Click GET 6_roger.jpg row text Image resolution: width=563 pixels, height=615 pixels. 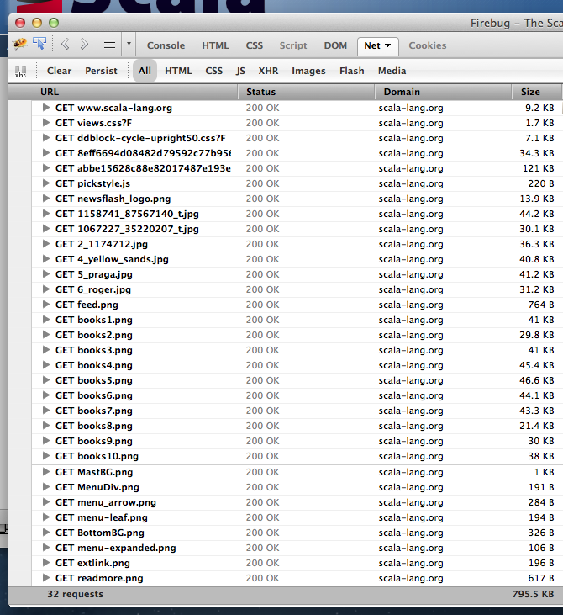[93, 289]
